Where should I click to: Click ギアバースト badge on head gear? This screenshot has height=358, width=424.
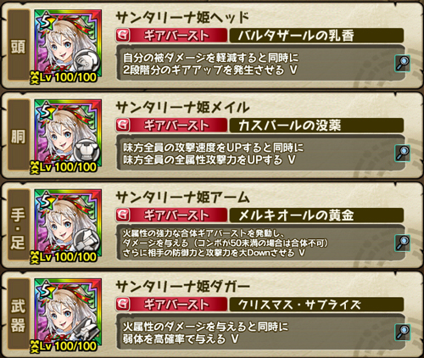(x=171, y=36)
